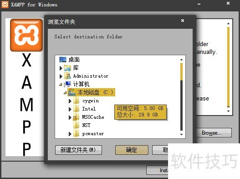The image size is (240, 179).
Task: Select the cygwin folder name
Action: (91, 101)
